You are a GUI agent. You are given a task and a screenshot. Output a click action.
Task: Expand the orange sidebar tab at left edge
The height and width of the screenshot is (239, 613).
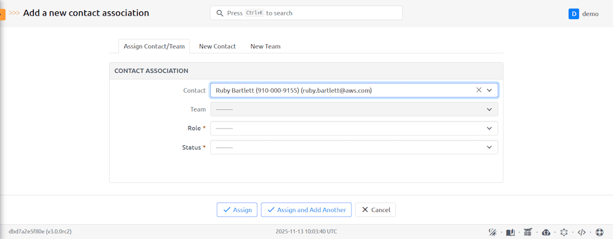(x=2, y=13)
